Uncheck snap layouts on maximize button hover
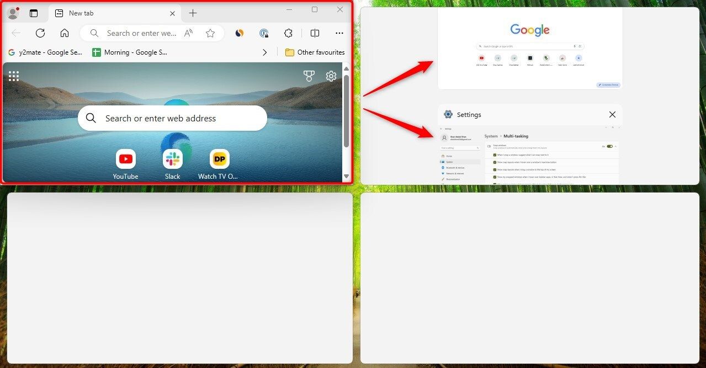The height and width of the screenshot is (368, 706). pyautogui.click(x=495, y=162)
